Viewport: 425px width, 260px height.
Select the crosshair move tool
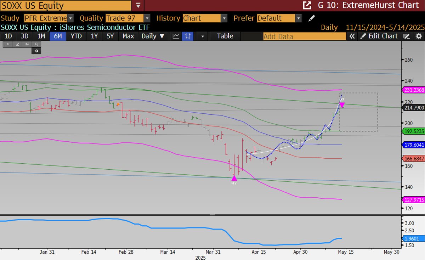click(7, 44)
